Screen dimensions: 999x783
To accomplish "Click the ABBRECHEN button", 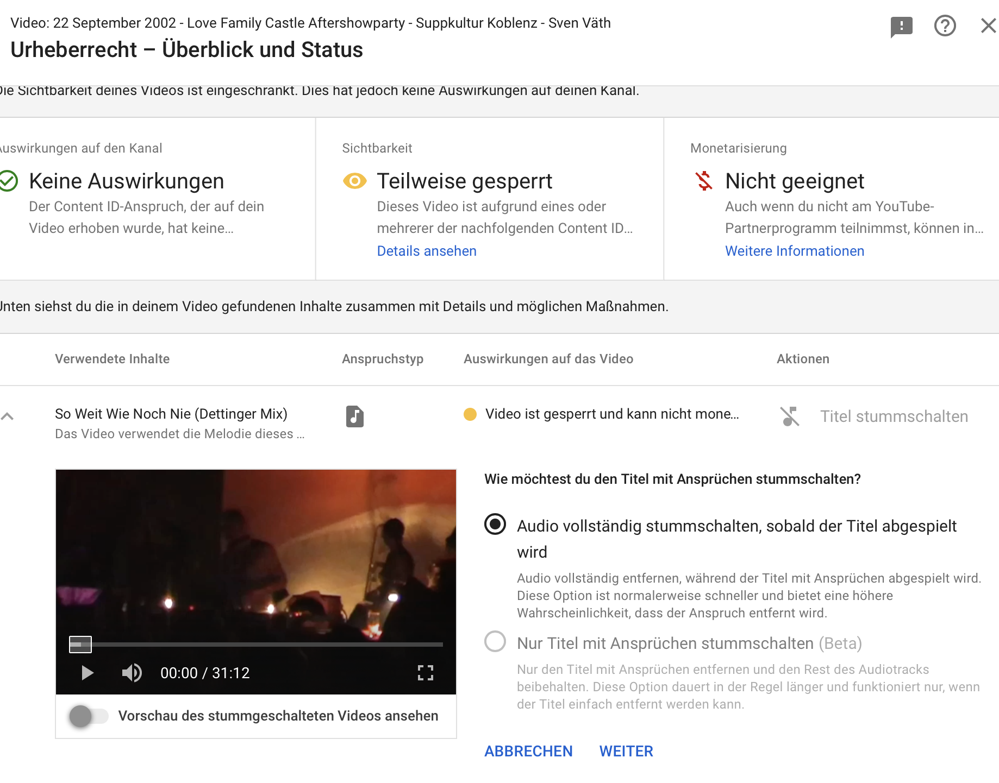I will [528, 751].
